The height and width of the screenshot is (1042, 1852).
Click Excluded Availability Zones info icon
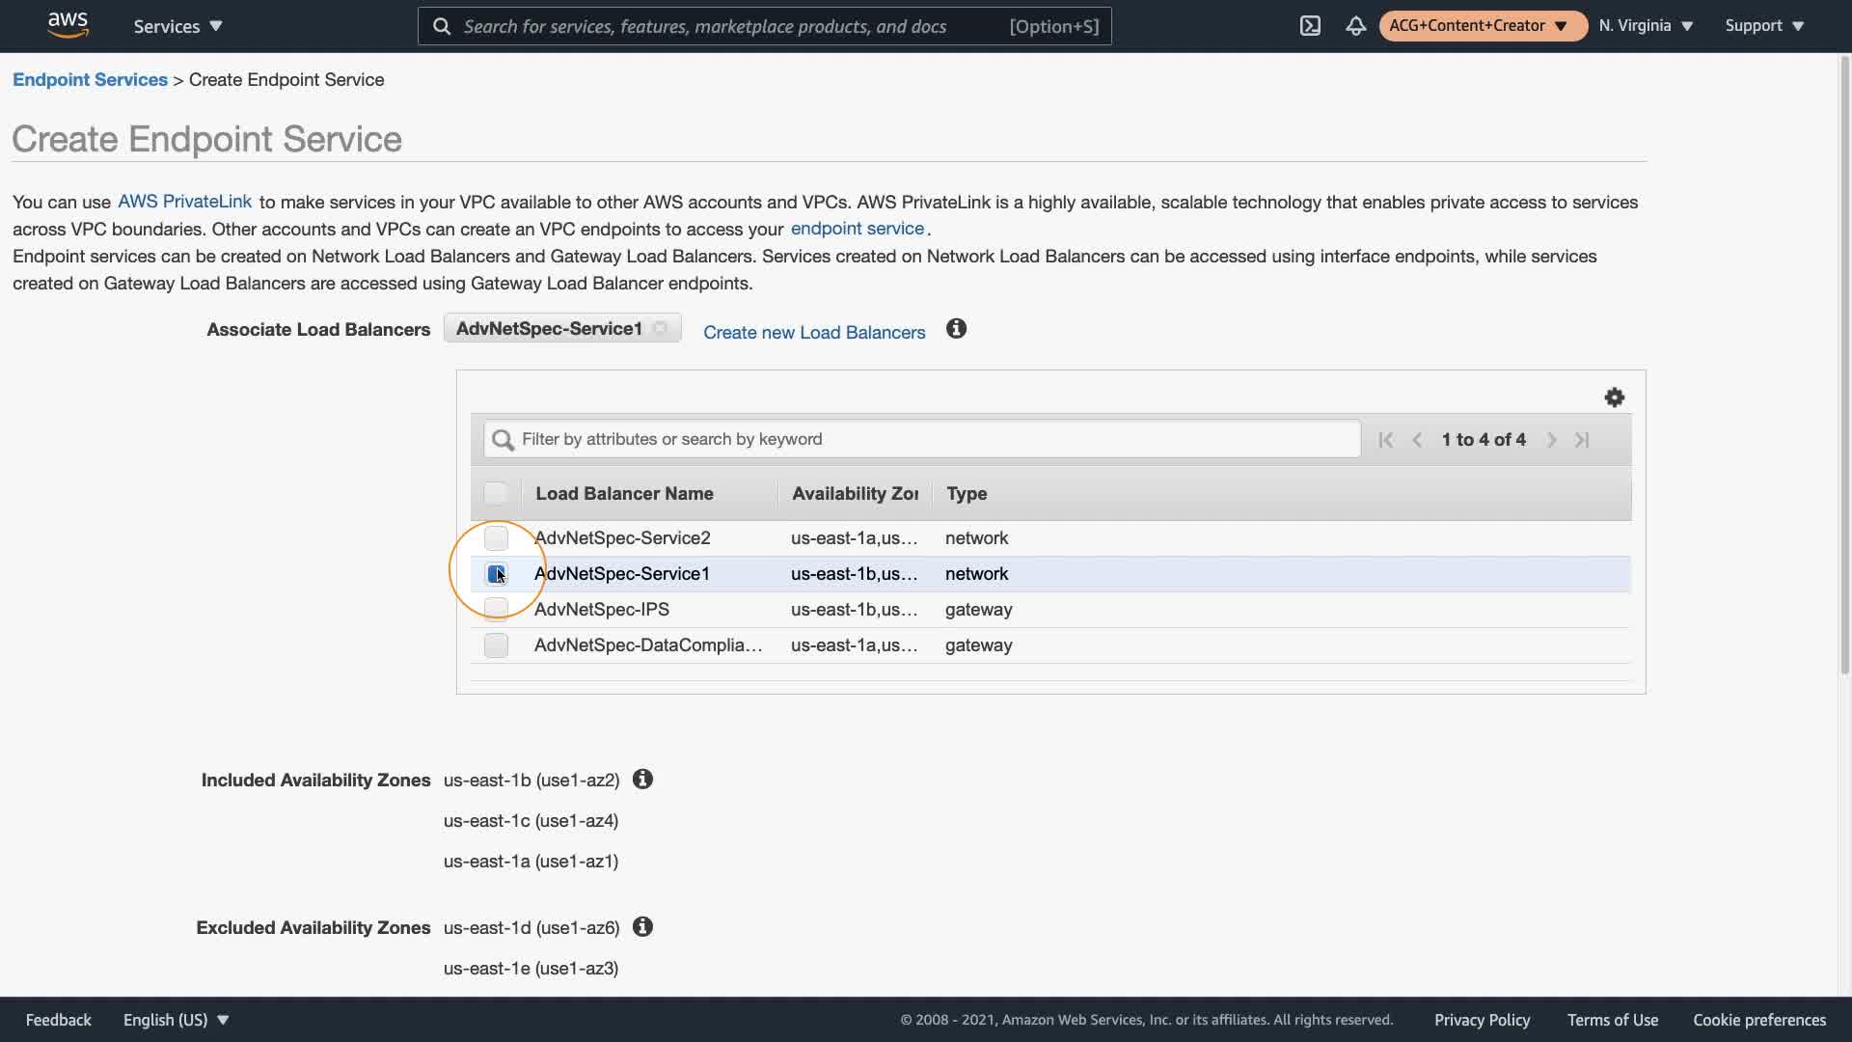[642, 927]
